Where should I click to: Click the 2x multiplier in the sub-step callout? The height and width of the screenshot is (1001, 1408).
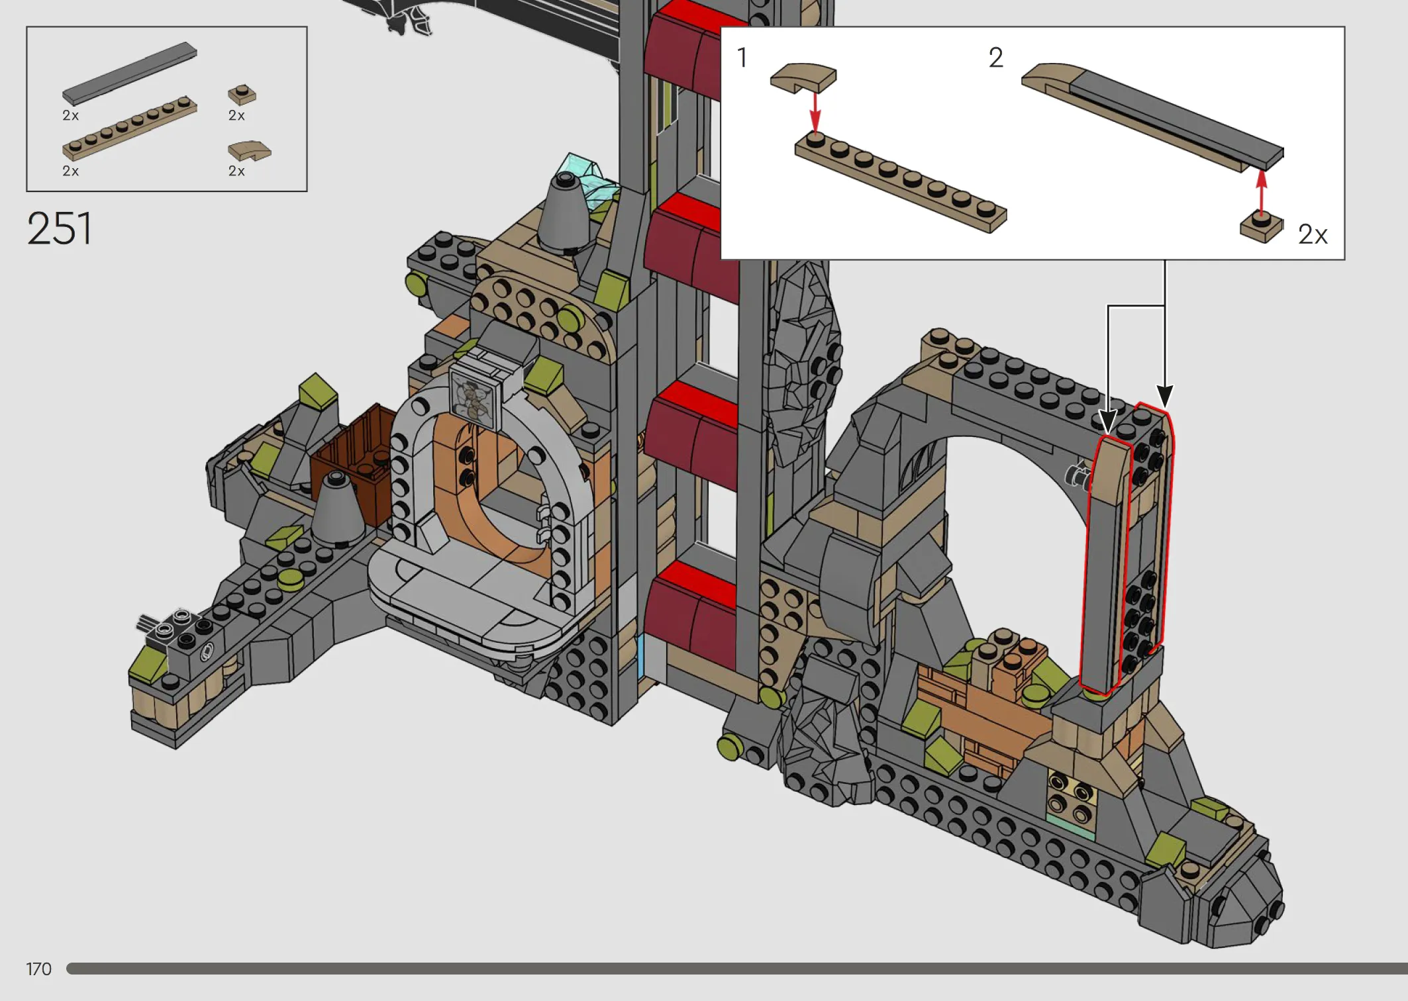[1313, 234]
